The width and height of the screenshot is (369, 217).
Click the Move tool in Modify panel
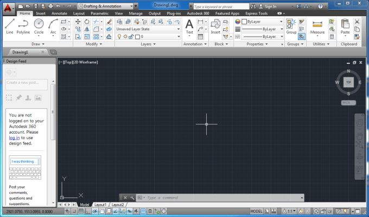click(78, 22)
